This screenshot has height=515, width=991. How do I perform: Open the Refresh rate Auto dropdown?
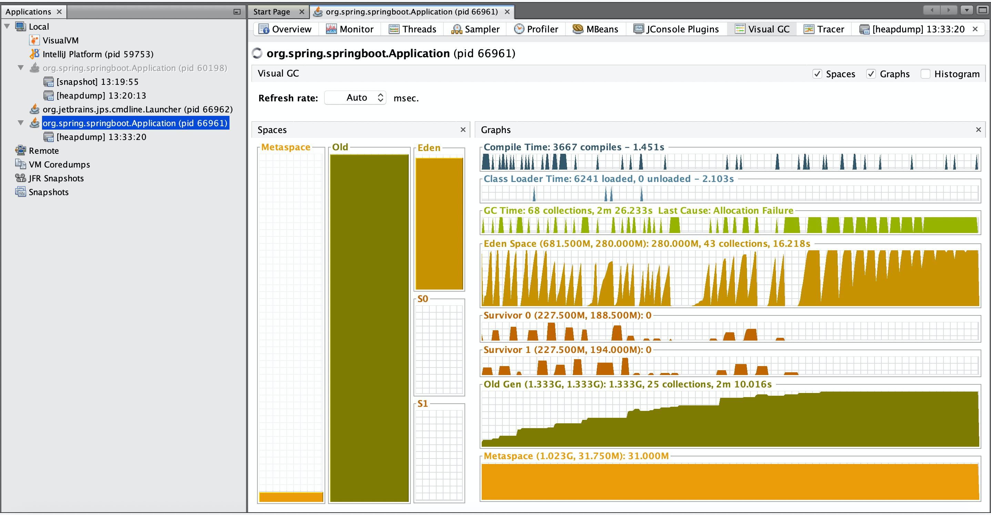pos(355,98)
